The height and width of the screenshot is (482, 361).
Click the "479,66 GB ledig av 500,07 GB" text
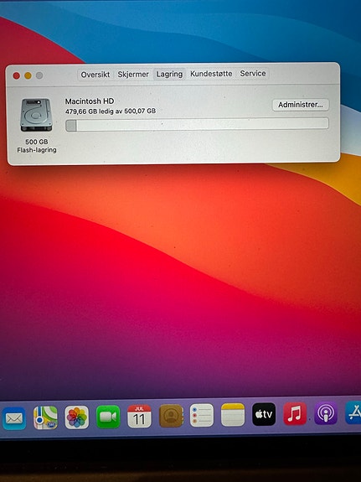111,111
